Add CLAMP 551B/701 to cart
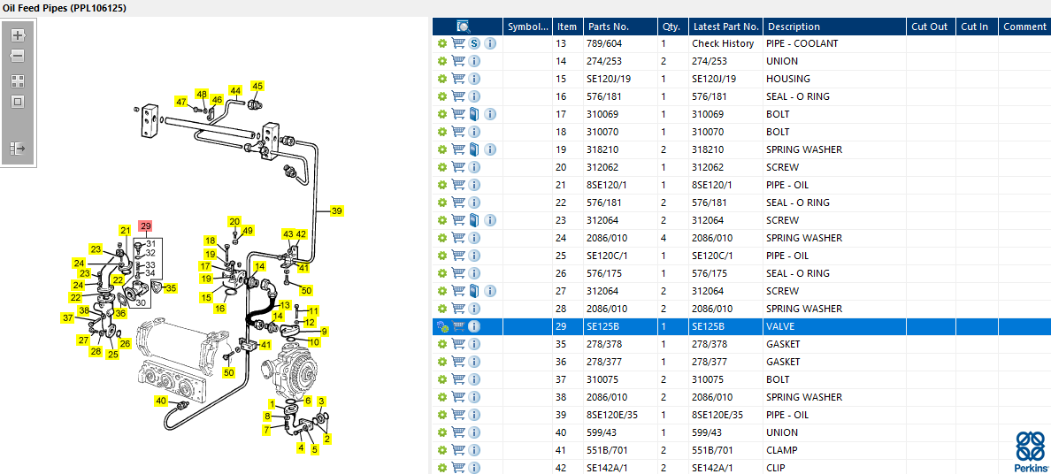 pos(458,450)
